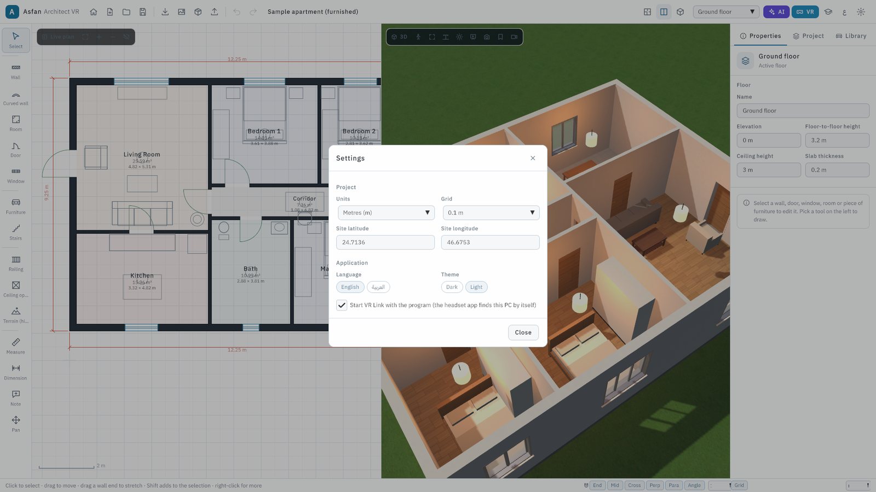This screenshot has width=876, height=492.
Task: Toggle the End snap option
Action: [x=597, y=485]
